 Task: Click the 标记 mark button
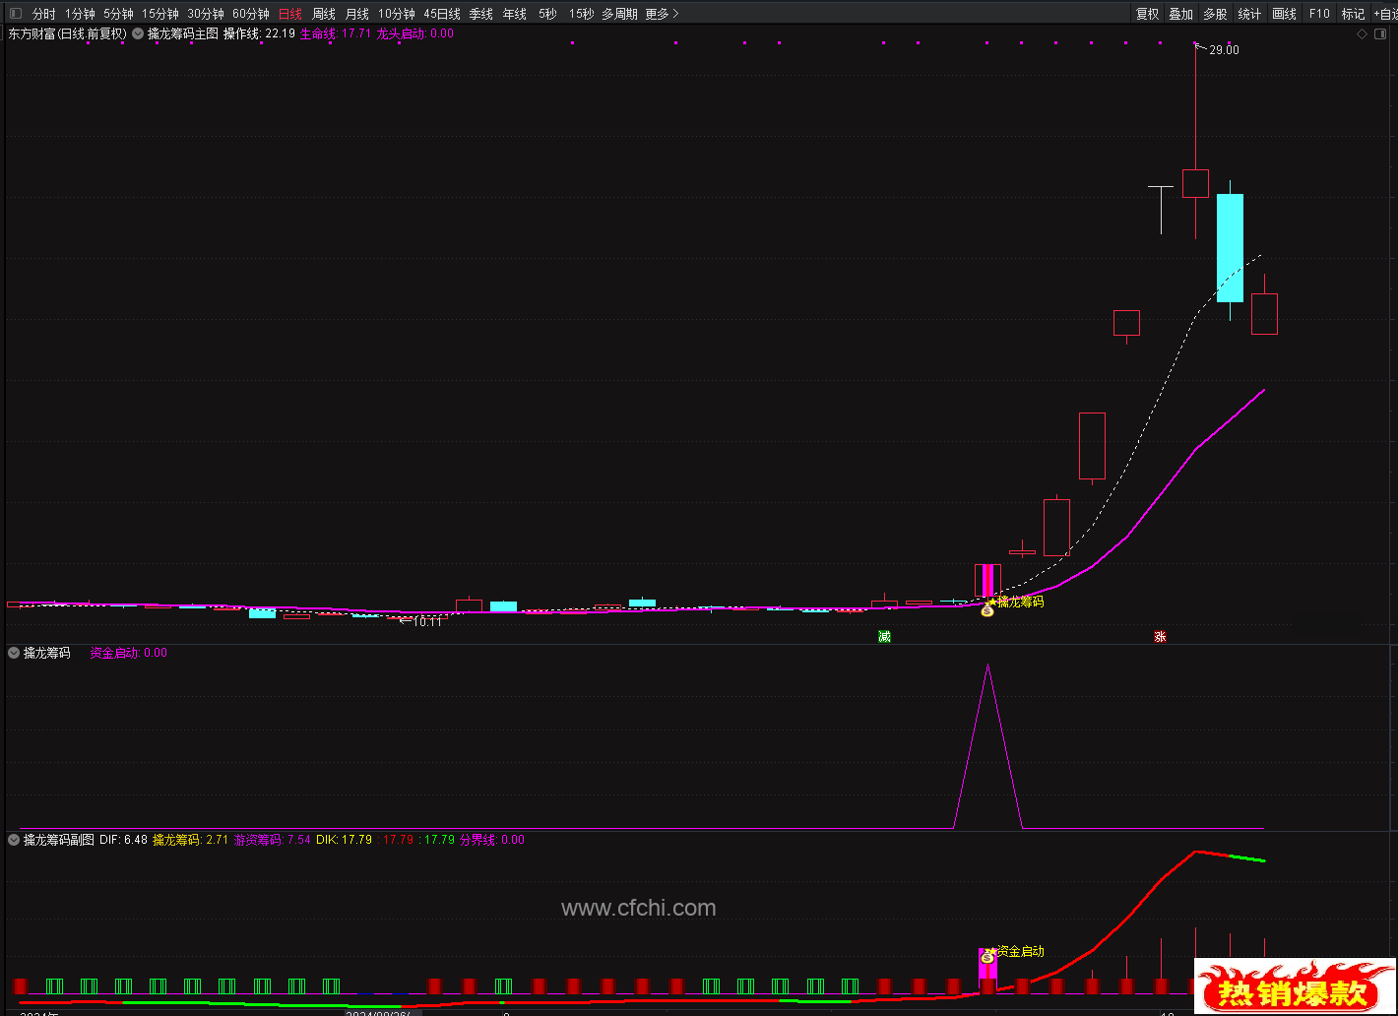tap(1354, 14)
